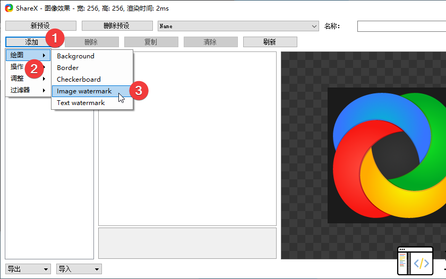Select Border effect menu item
446x279 pixels.
click(x=92, y=67)
